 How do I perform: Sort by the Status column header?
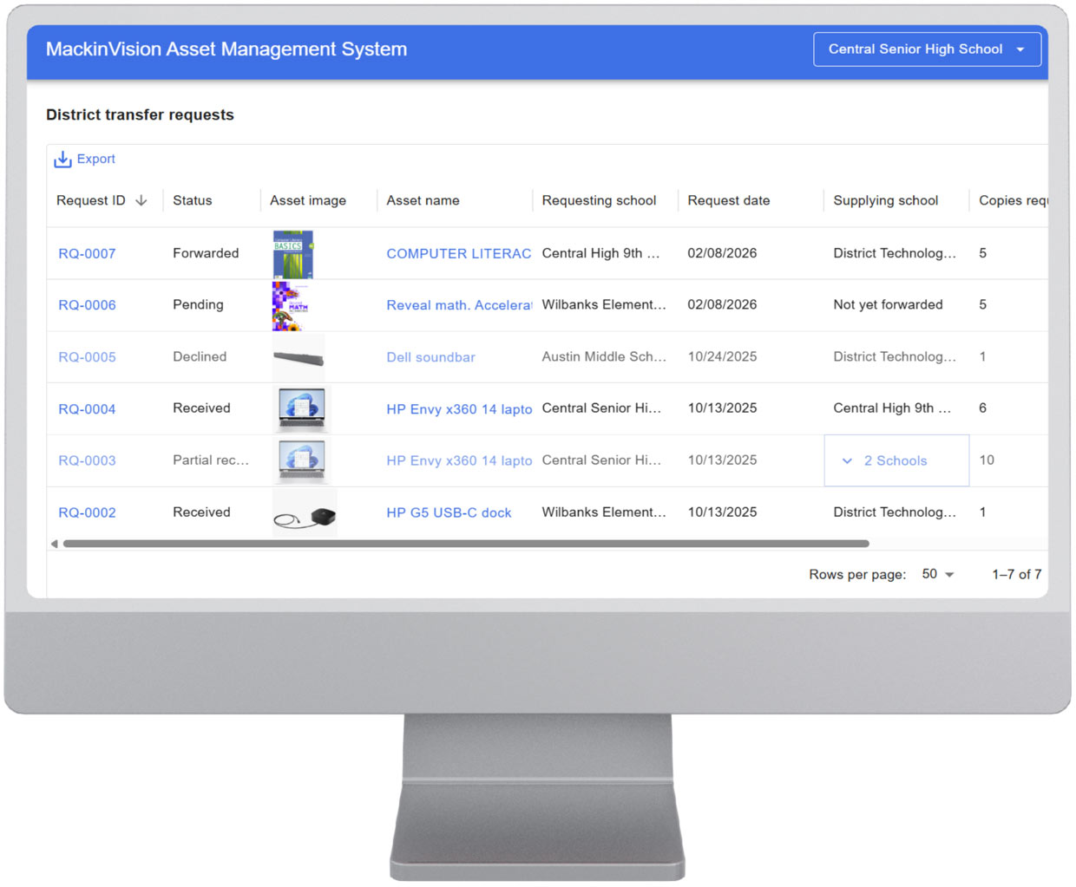pyautogui.click(x=192, y=200)
